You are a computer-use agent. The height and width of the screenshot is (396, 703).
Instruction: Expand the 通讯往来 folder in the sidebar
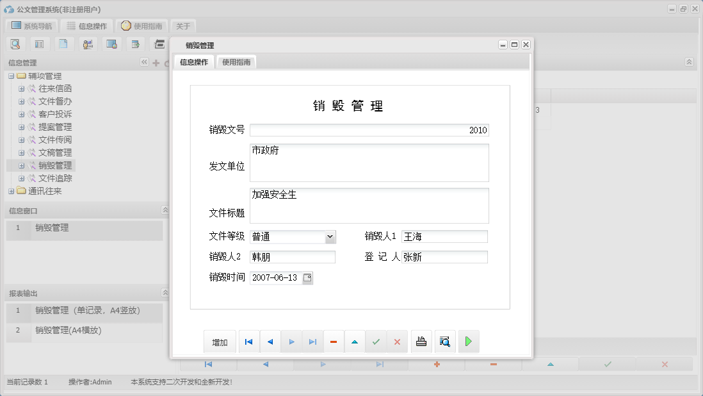11,190
